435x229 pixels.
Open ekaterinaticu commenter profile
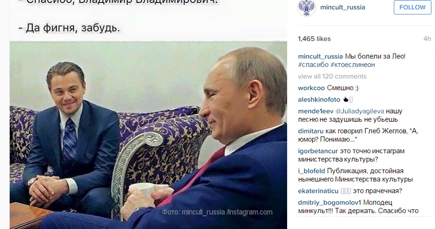coord(318,191)
